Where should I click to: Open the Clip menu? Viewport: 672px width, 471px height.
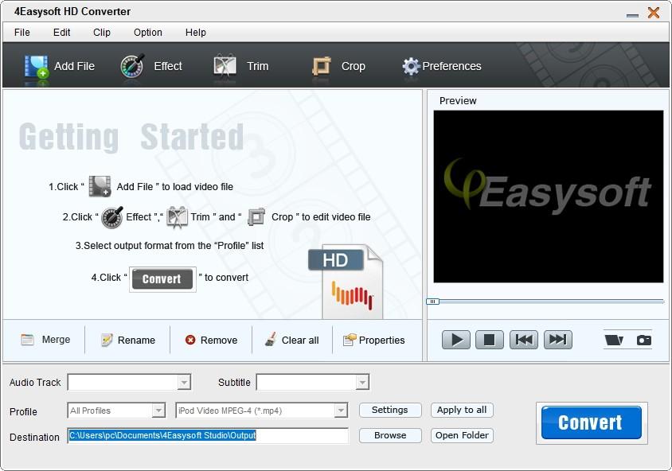pyautogui.click(x=102, y=33)
